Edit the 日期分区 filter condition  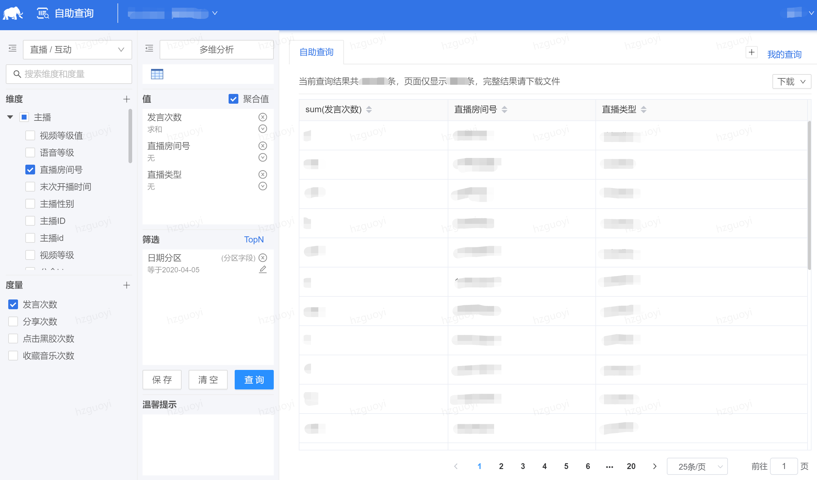(262, 270)
